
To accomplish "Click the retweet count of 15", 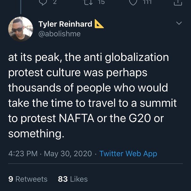I will [x=101, y=2].
